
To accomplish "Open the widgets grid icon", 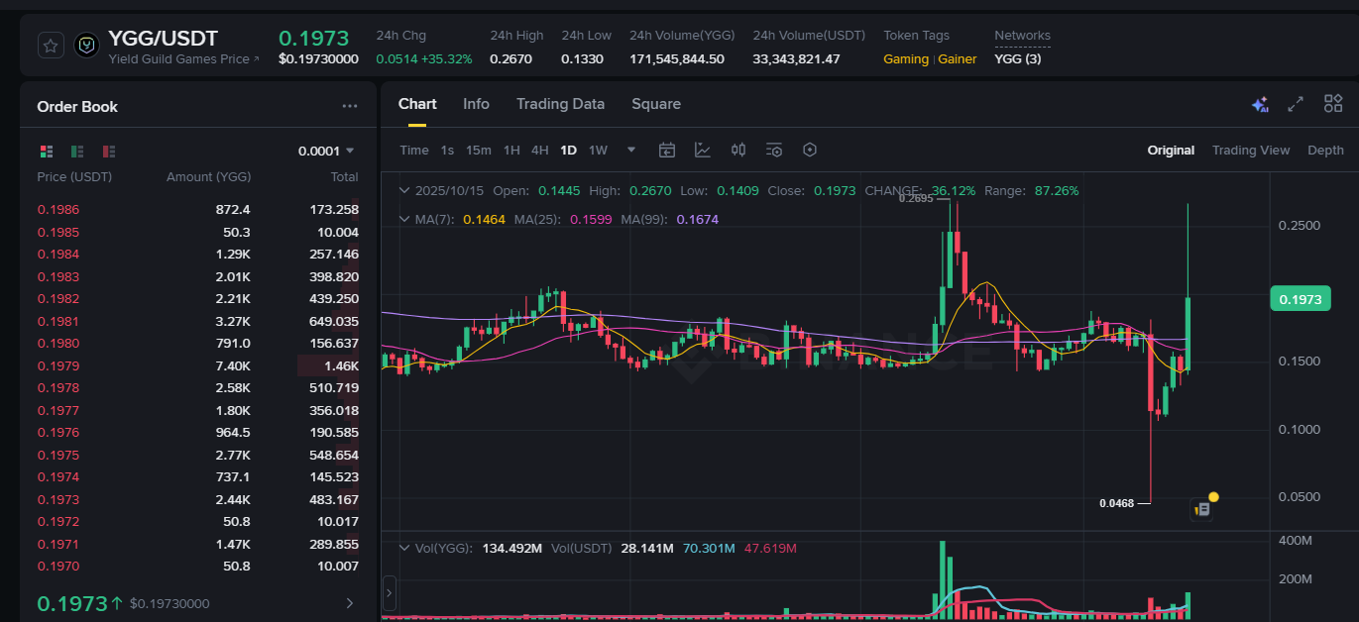I will pyautogui.click(x=1333, y=103).
